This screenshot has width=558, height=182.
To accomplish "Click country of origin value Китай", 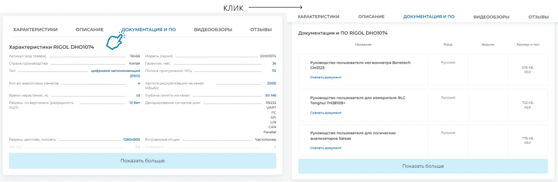I will click(x=135, y=63).
